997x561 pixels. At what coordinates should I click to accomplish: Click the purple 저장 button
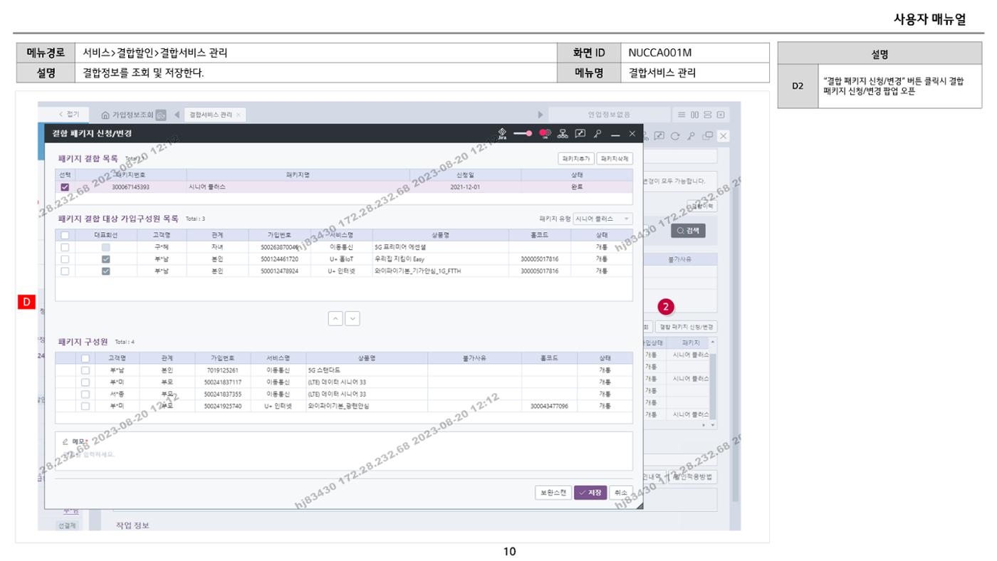coord(590,493)
